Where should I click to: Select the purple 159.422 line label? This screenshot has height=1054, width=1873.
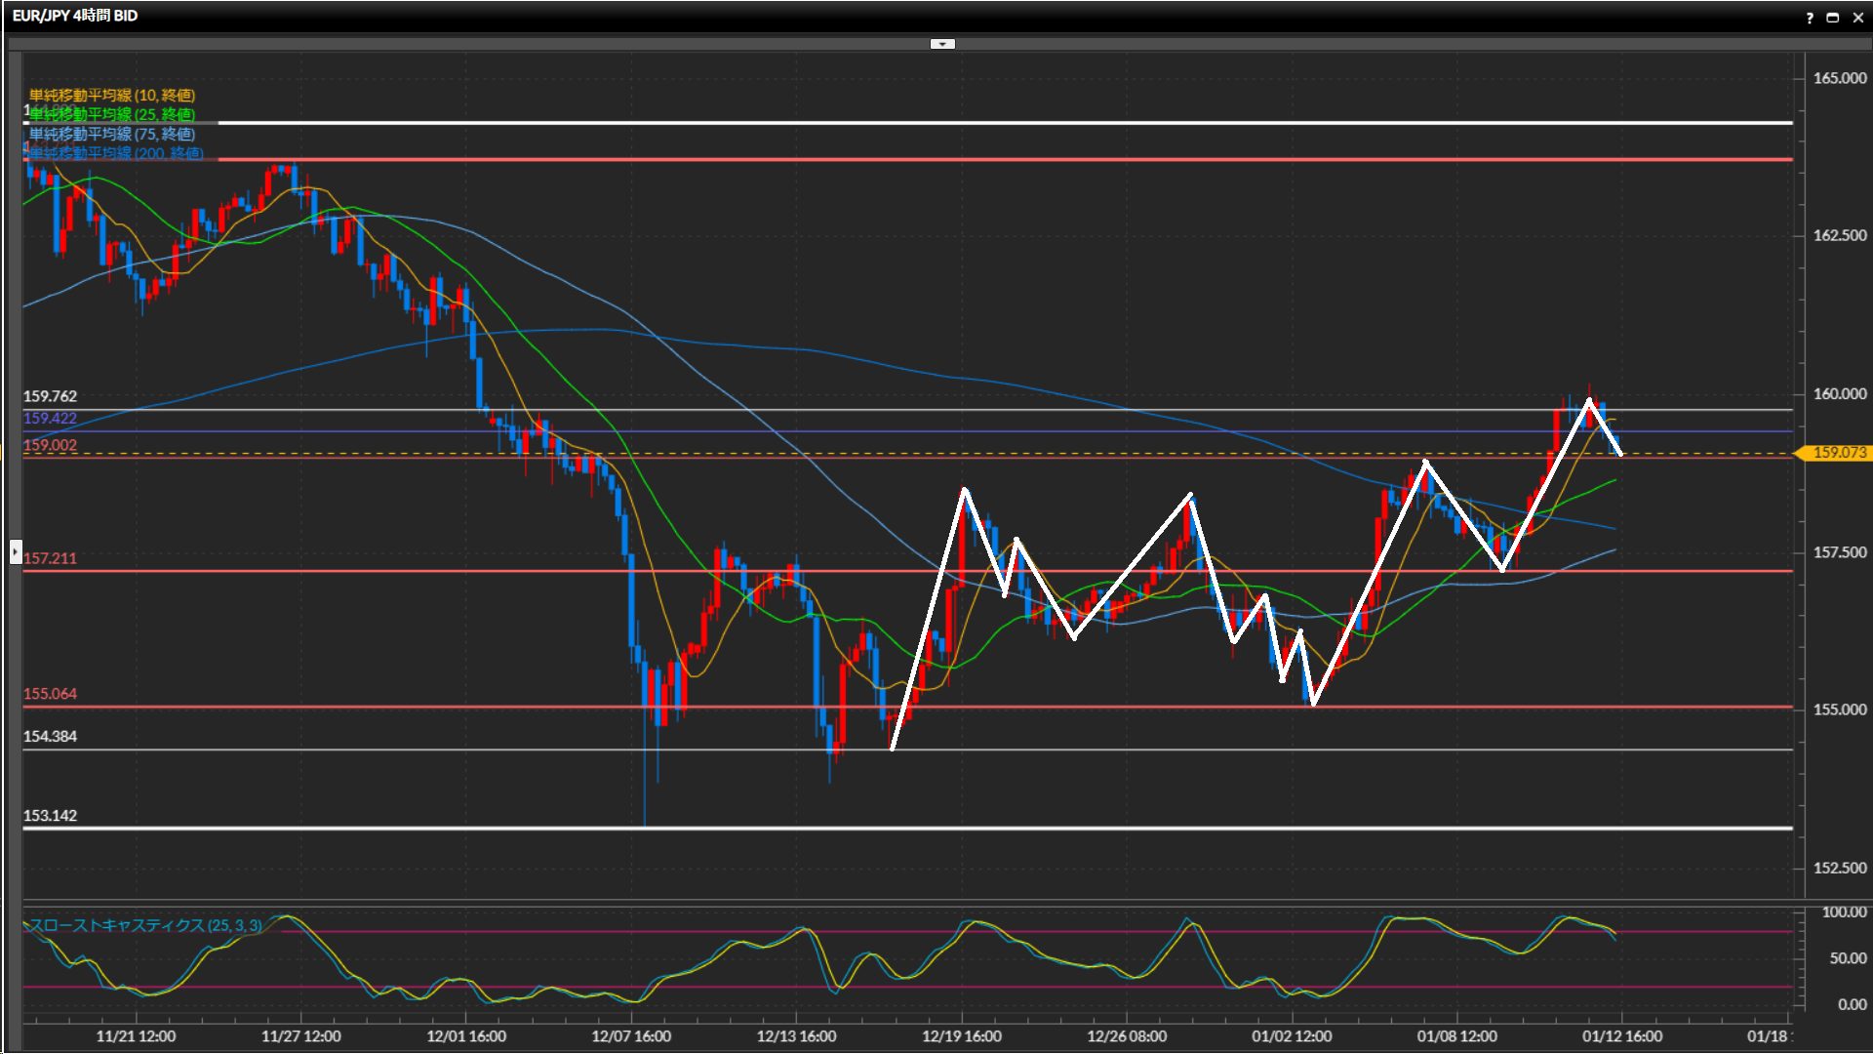pos(50,419)
